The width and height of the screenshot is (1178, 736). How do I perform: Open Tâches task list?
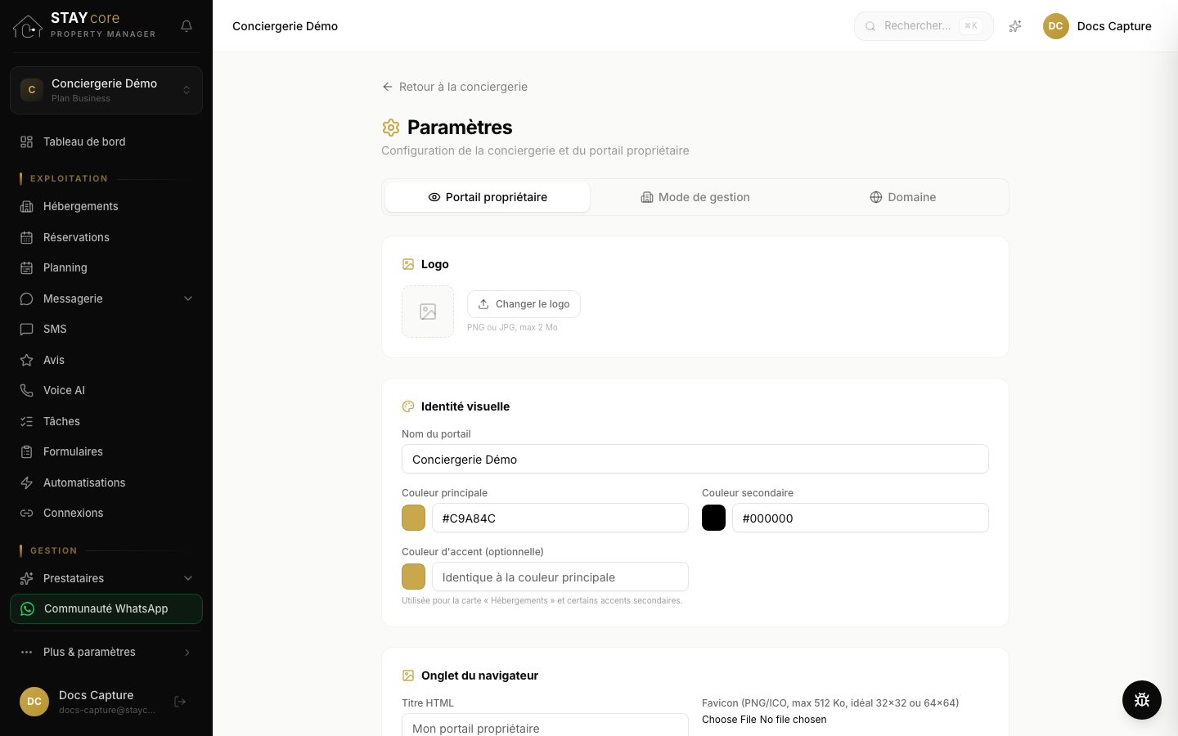tap(106, 421)
